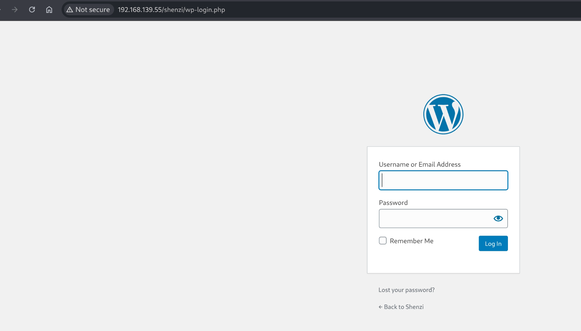Click the browser forward arrow
Viewport: 581px width, 331px height.
coord(15,10)
